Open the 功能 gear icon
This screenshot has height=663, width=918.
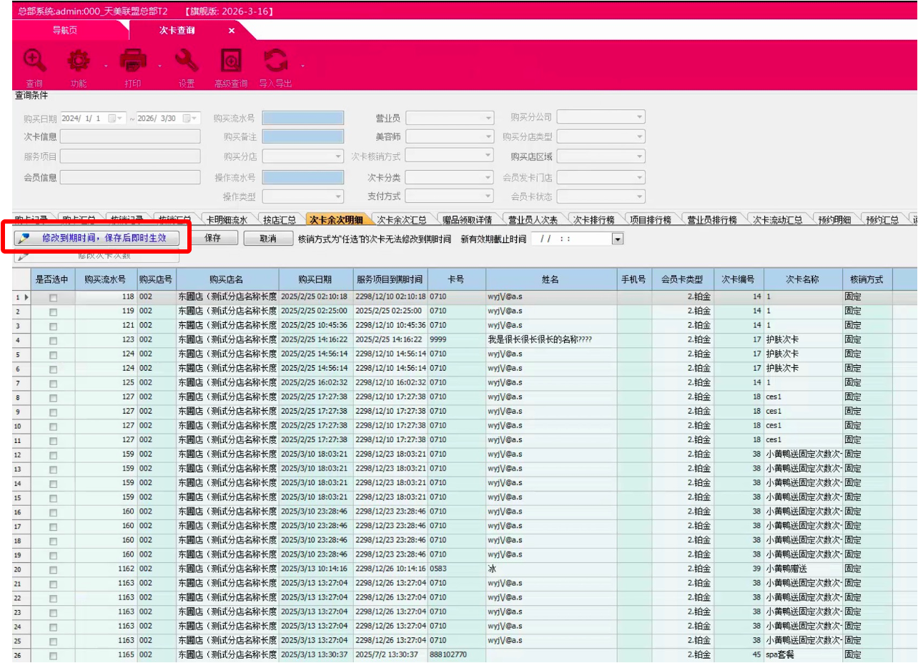79,61
